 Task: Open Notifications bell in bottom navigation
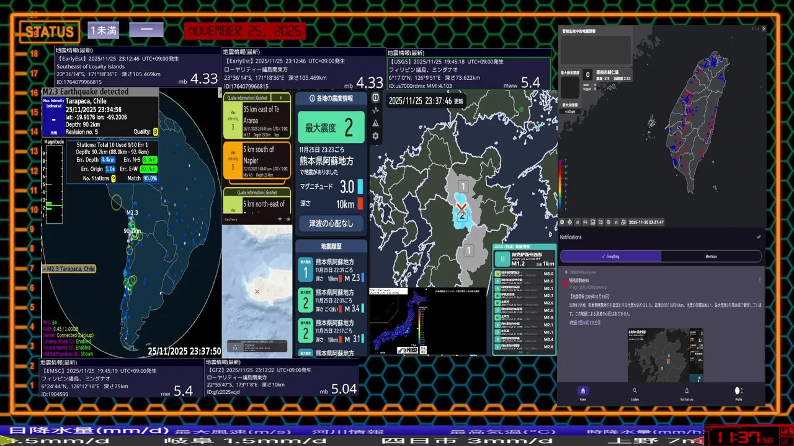pos(687,393)
